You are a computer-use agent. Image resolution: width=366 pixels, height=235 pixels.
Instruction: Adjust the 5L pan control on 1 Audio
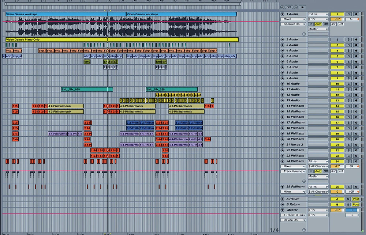352,19
